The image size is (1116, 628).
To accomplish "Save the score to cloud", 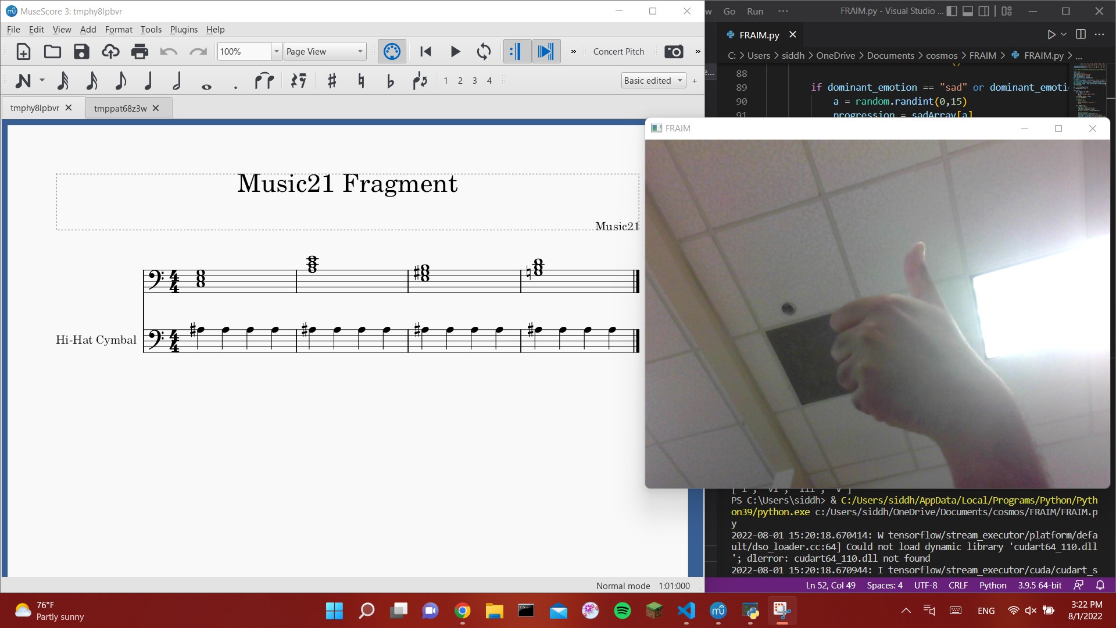I will coord(110,52).
